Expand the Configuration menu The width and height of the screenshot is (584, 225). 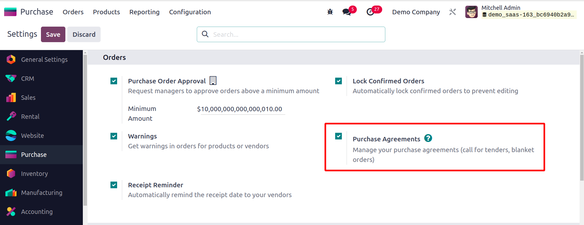coord(190,12)
